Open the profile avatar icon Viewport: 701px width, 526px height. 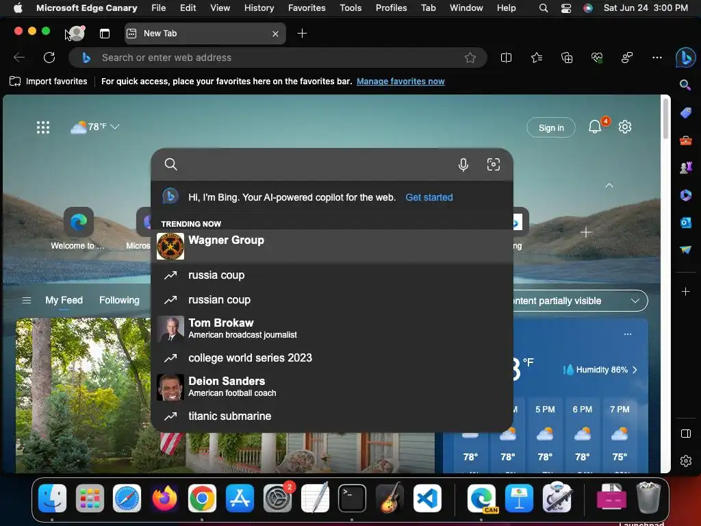(77, 33)
